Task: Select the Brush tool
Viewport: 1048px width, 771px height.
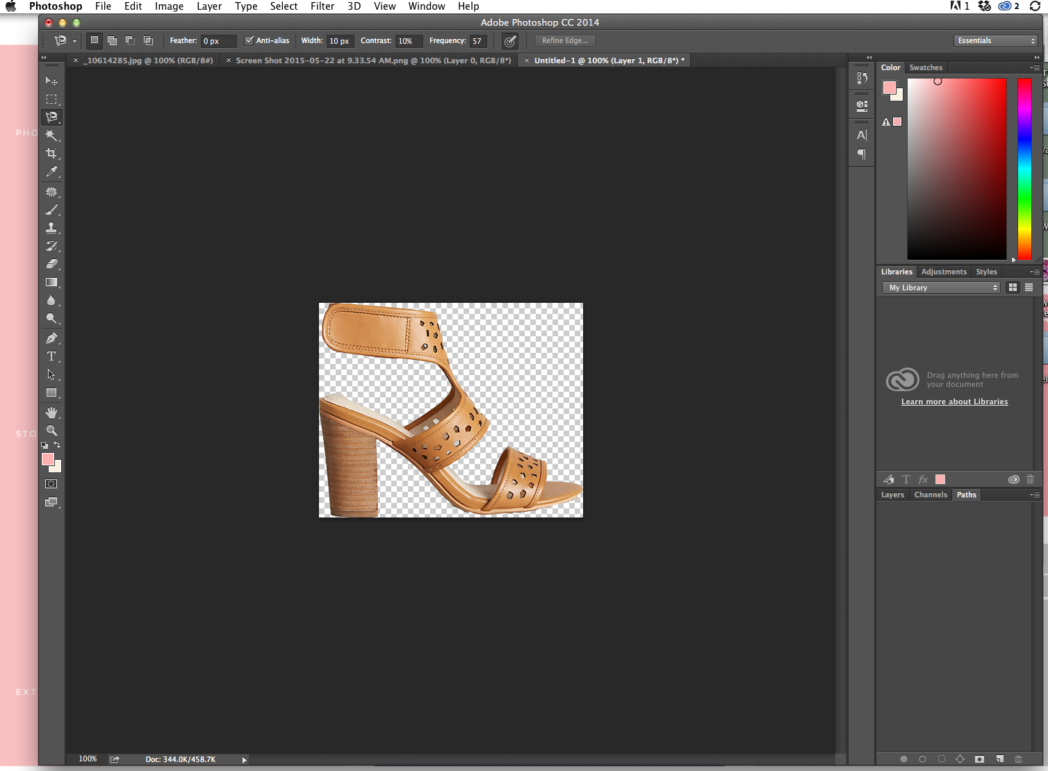Action: pos(51,210)
